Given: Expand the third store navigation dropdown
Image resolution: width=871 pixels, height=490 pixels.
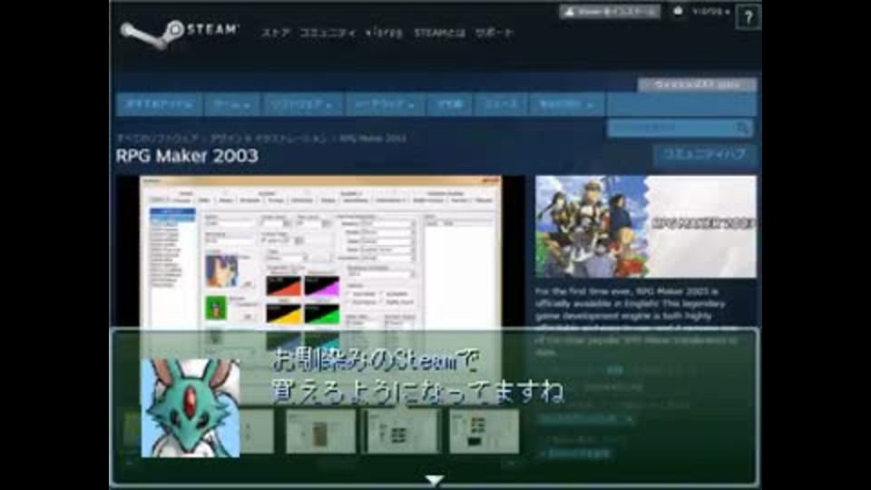Looking at the screenshot, I should 301,104.
